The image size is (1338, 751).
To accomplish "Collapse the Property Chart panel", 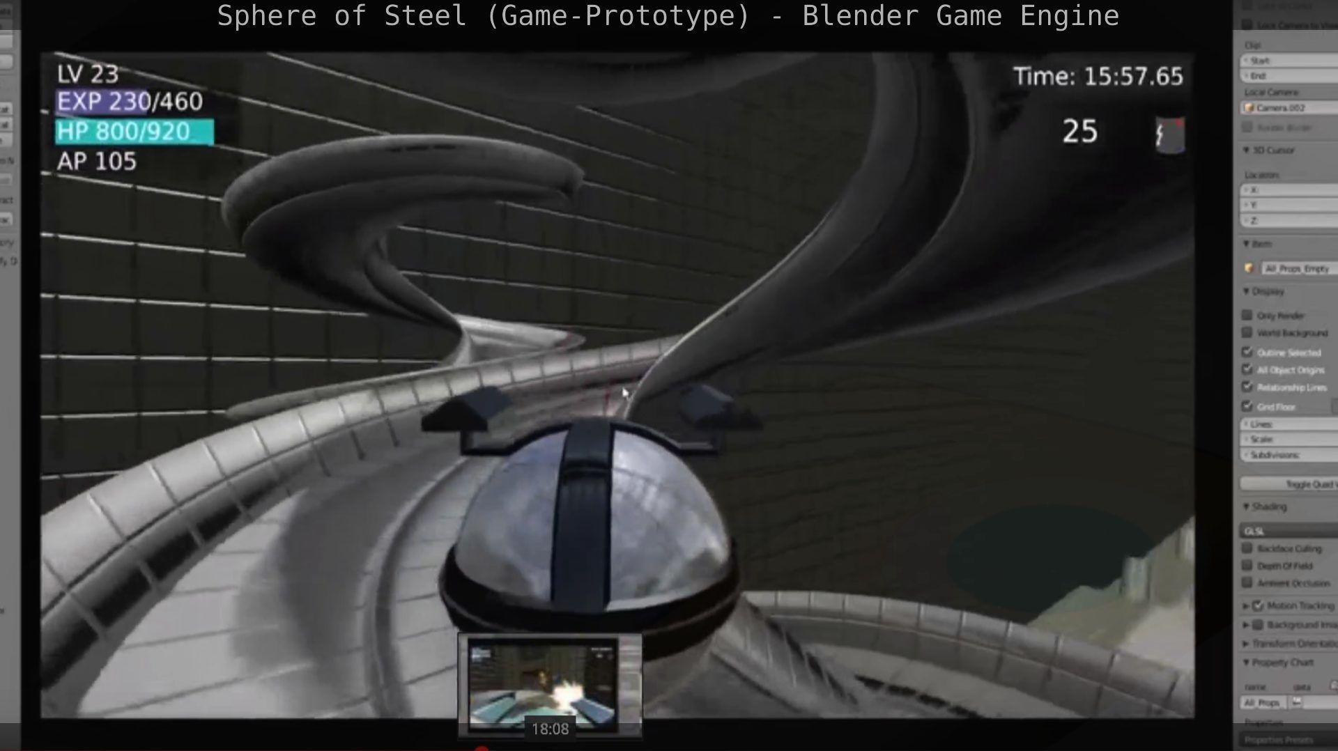I will [x=1246, y=663].
